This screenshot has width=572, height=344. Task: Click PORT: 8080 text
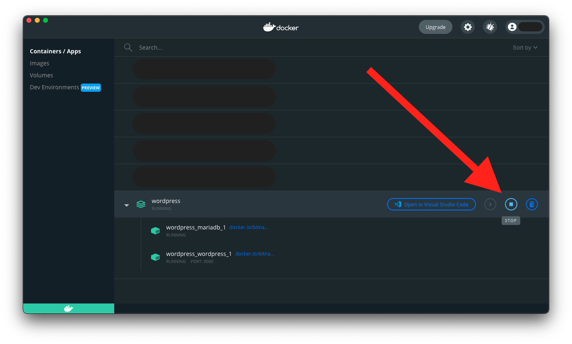click(202, 261)
